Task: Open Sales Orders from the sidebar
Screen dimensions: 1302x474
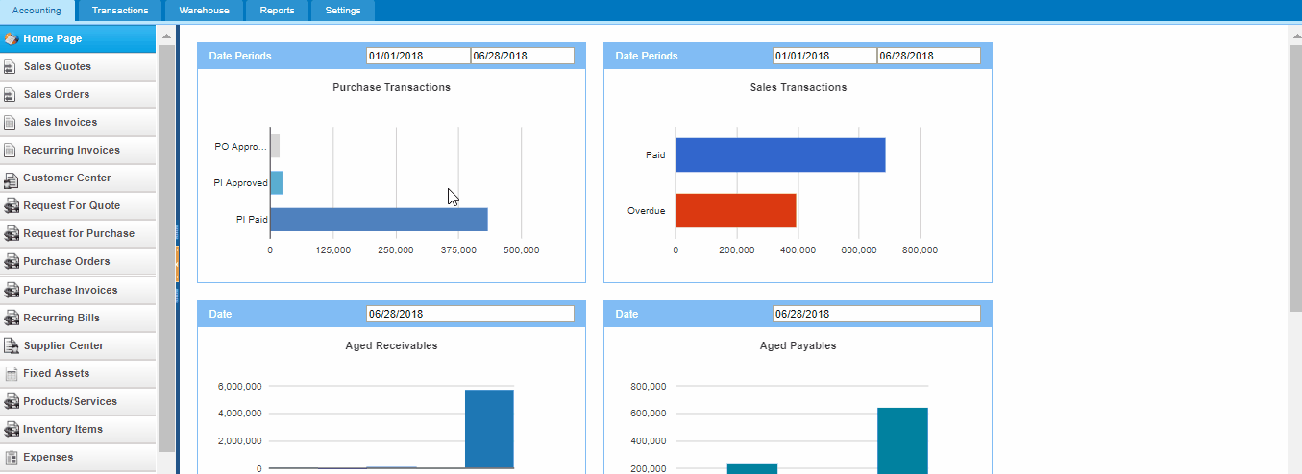Action: (78, 95)
